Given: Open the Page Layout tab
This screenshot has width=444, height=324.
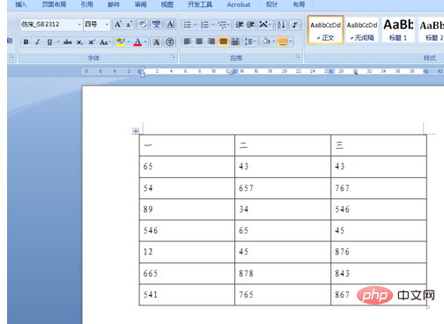Looking at the screenshot, I should (54, 4).
